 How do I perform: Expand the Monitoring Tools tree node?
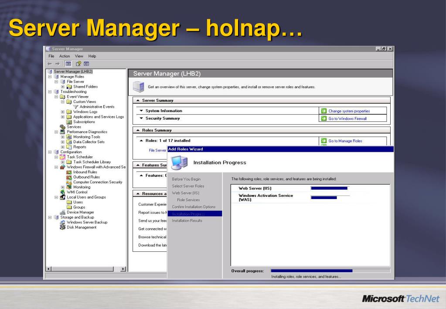[x=63, y=137]
